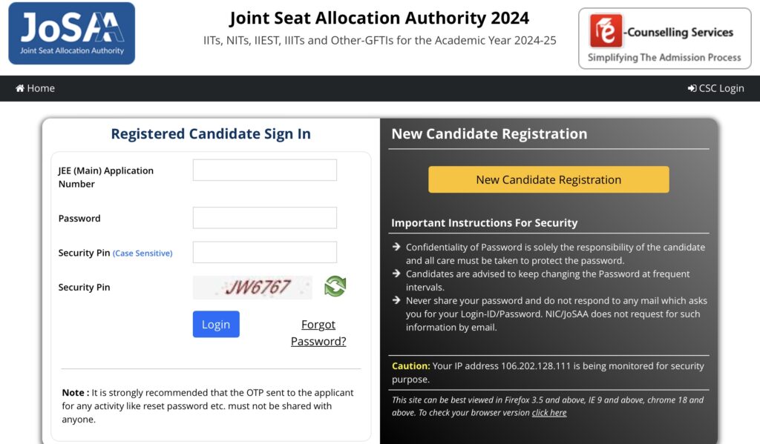Screen dimensions: 760x444
Task: Click the JoSAA logo
Action: coord(72,33)
